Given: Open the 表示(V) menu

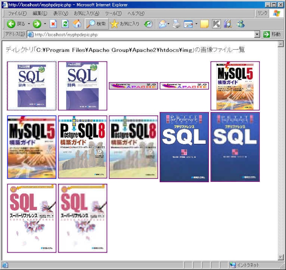Looking at the screenshot, I should (60, 13).
